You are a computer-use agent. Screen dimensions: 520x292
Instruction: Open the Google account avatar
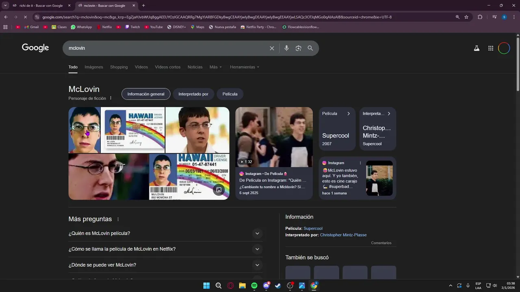[504, 48]
